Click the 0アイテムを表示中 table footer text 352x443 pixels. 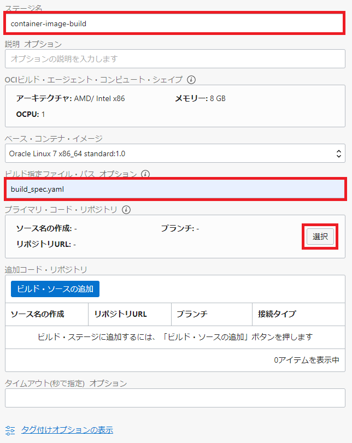[307, 361]
